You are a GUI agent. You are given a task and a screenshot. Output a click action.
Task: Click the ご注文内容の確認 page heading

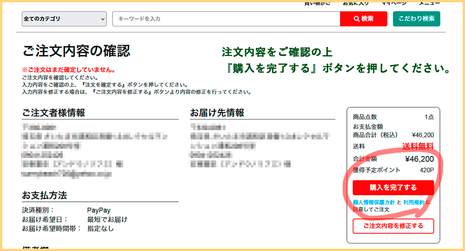pyautogui.click(x=76, y=51)
